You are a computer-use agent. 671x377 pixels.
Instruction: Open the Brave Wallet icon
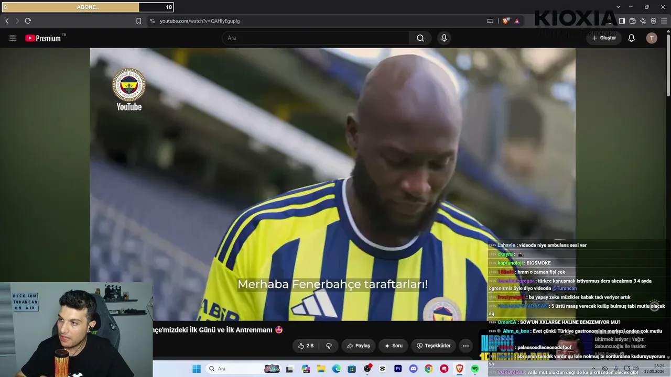tap(632, 21)
